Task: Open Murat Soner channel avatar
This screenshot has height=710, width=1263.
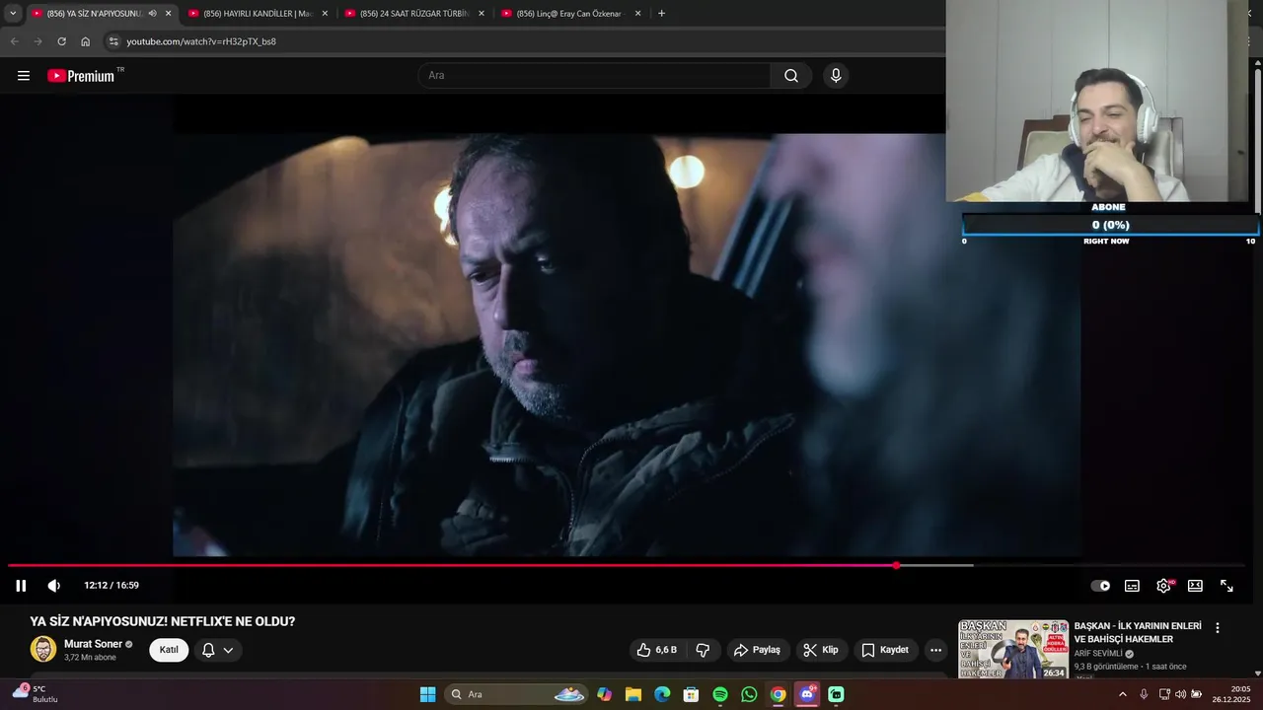Action: tap(43, 649)
